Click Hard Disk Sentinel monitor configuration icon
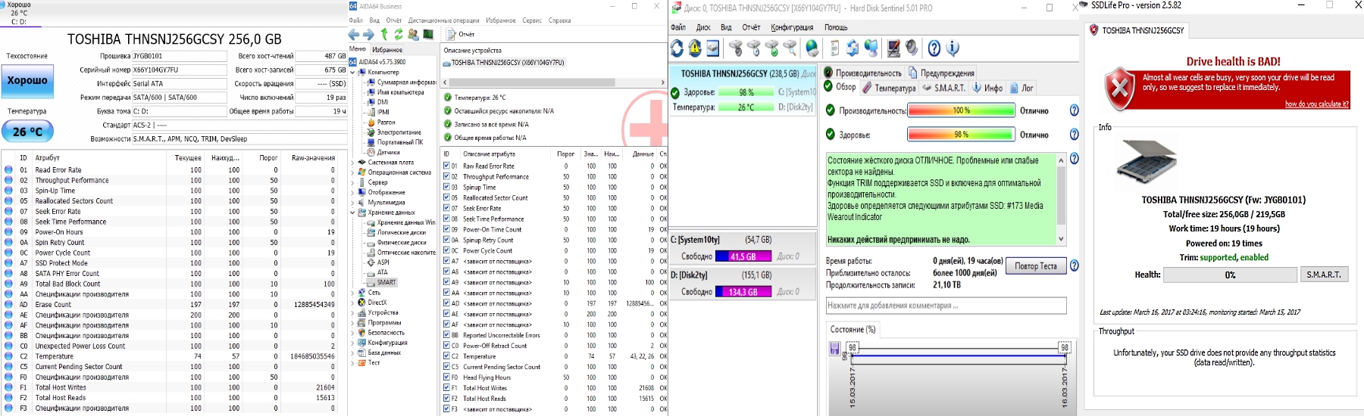 893,48
